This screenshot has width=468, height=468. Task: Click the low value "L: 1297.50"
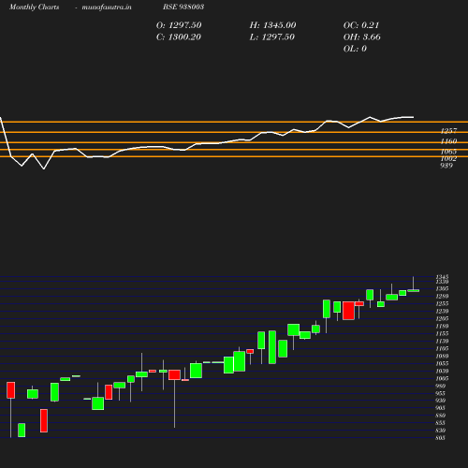click(272, 37)
